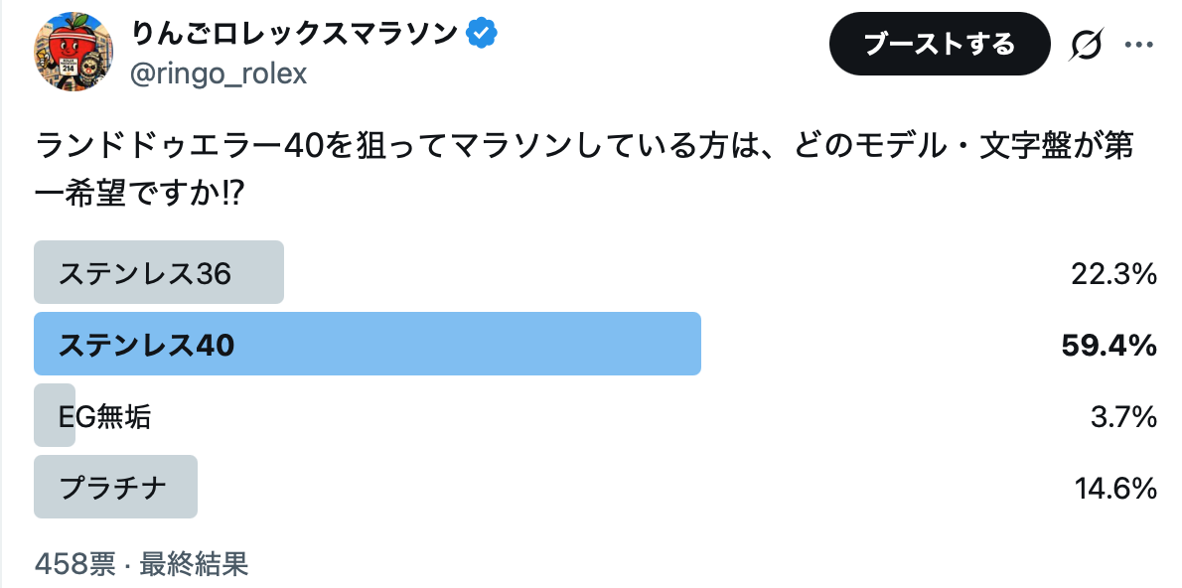Click the 22.3% result percentage
Screen dimensions: 1182x588
tap(1113, 274)
